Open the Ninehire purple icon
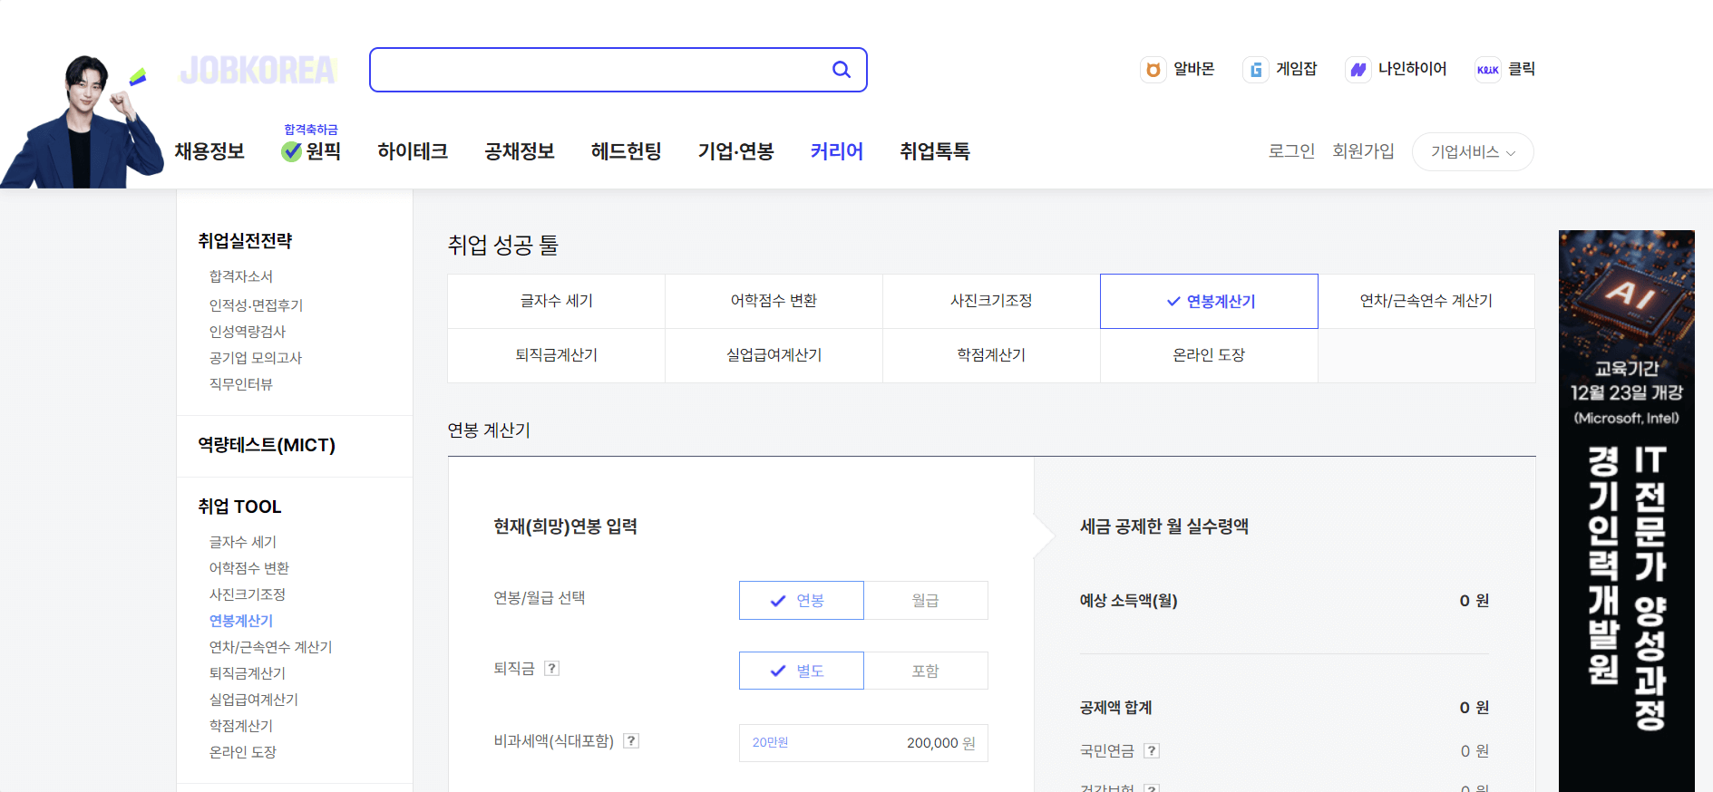The image size is (1713, 792). click(x=1358, y=70)
